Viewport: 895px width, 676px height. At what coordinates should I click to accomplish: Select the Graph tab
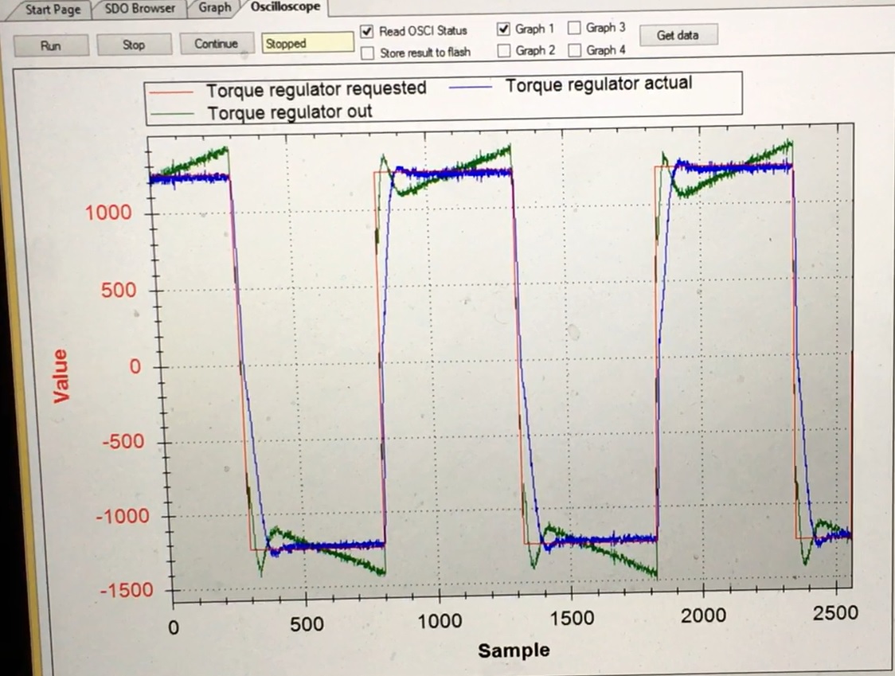click(214, 8)
